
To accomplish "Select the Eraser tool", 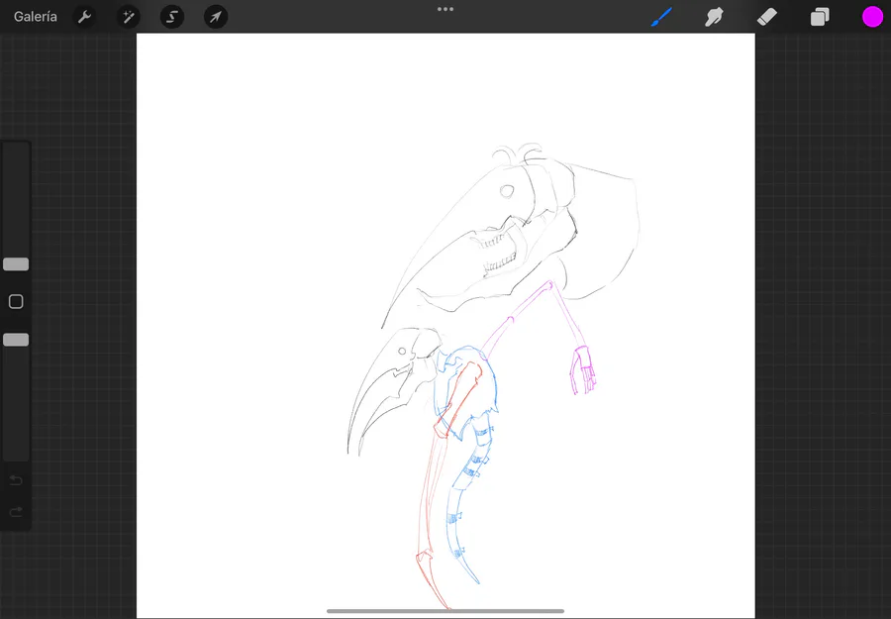I will click(x=766, y=17).
